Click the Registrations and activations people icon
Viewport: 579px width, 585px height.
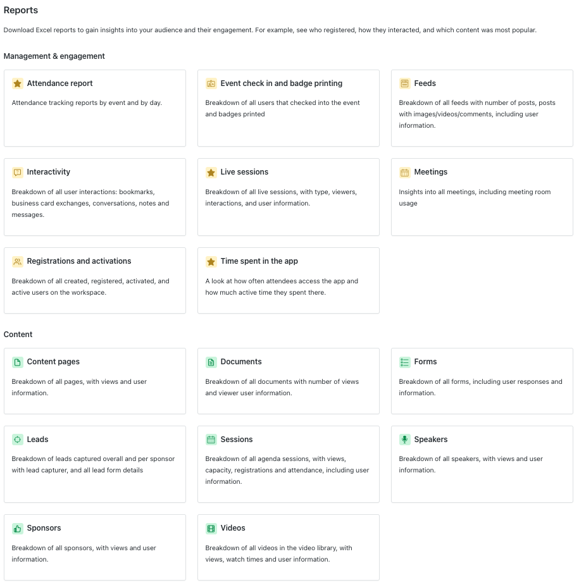18,262
